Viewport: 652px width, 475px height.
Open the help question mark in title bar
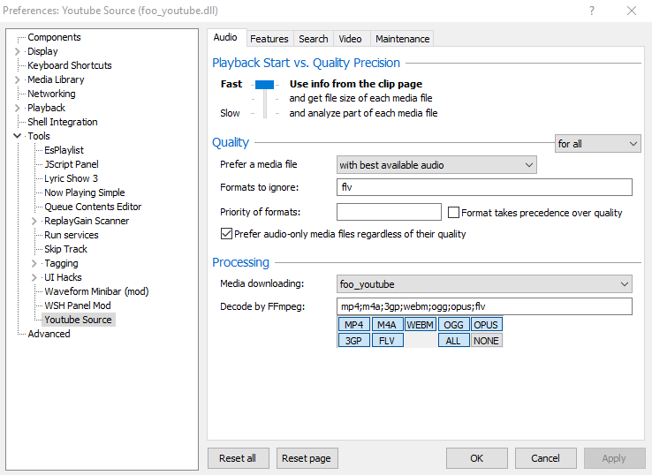589,11
